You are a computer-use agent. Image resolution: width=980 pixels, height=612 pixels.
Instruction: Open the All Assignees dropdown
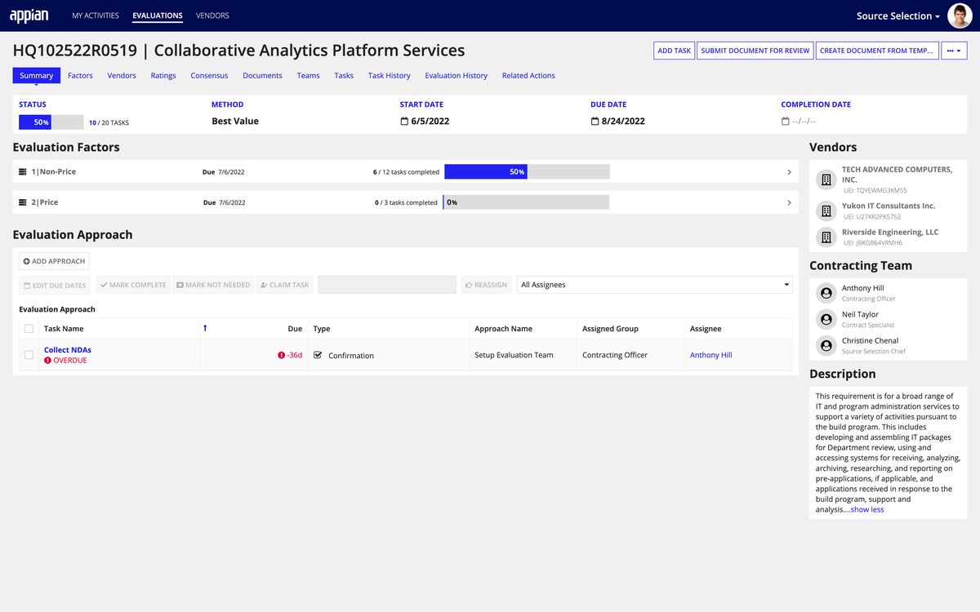click(654, 285)
